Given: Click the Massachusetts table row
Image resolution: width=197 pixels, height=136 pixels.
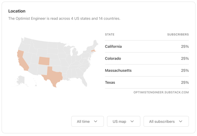Looking at the screenshot, I should (x=147, y=71).
